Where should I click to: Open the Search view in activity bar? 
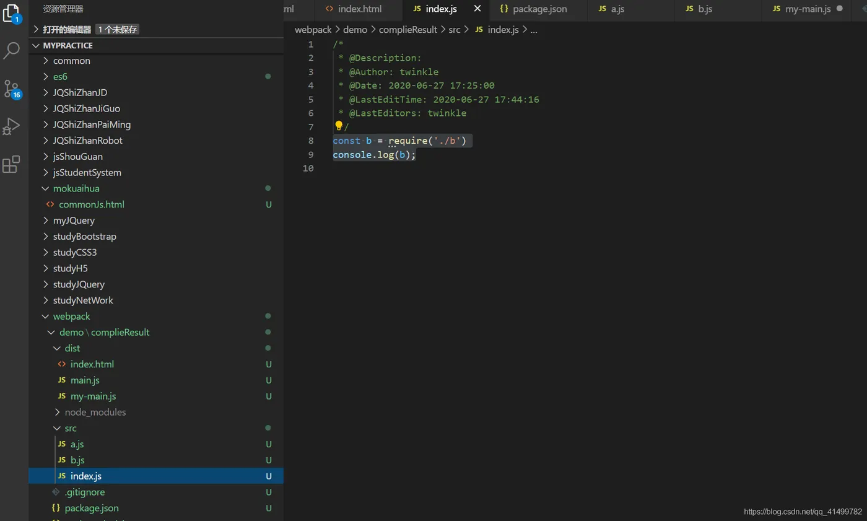pos(12,50)
